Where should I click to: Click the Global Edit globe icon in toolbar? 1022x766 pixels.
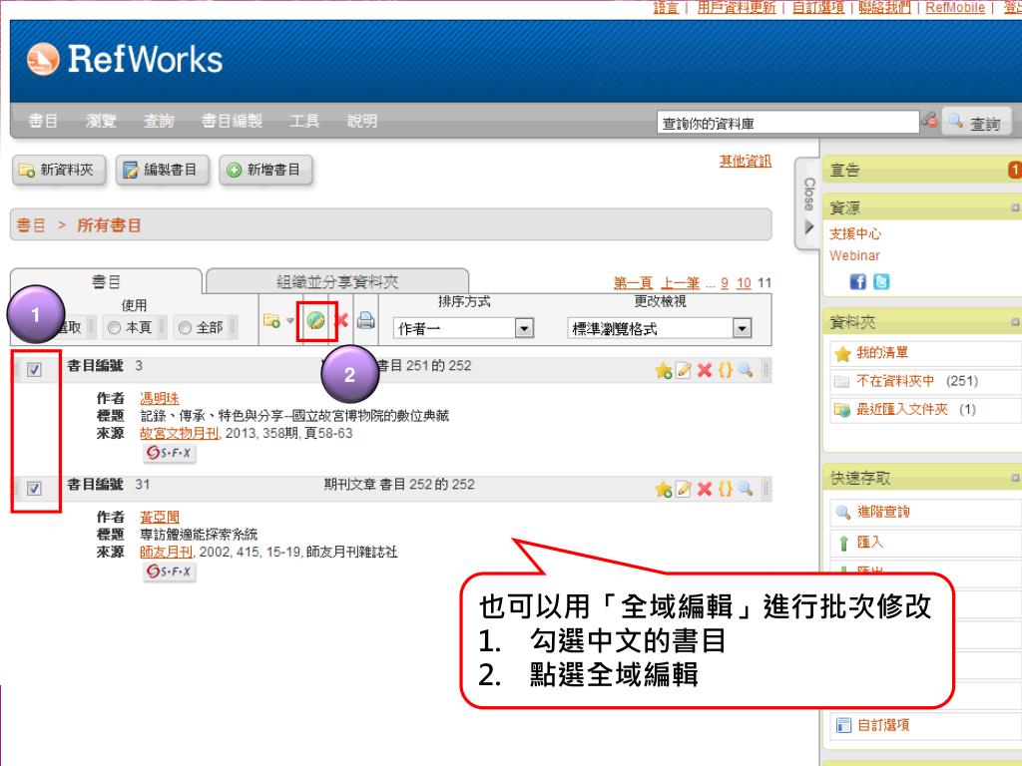(316, 320)
